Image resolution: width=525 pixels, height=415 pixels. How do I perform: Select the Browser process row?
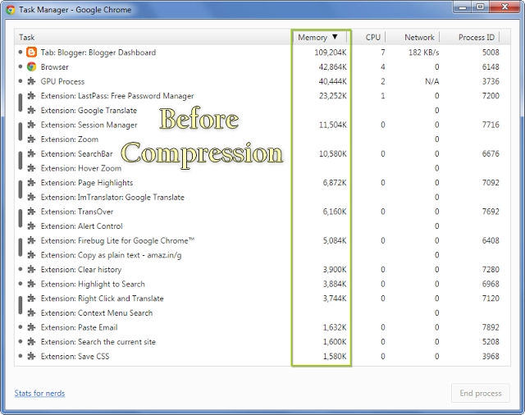(x=262, y=66)
